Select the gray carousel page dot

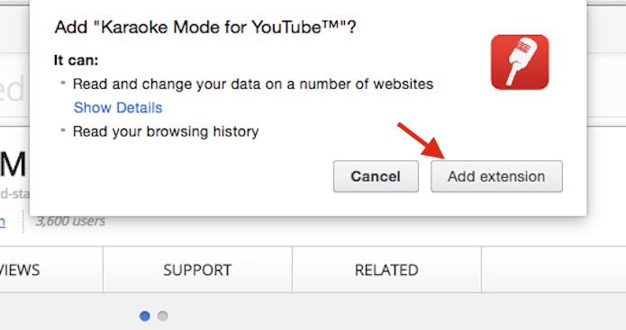point(162,316)
